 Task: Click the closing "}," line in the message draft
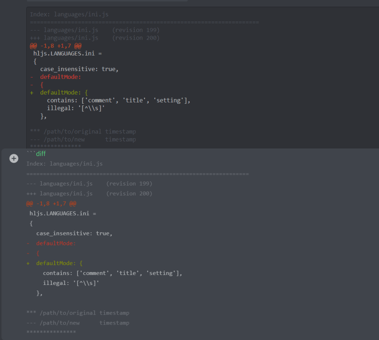(39, 293)
